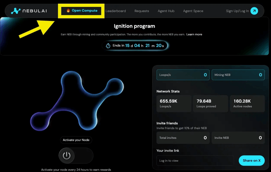The width and height of the screenshot is (271, 172).
Task: Open the Open Compute tab
Action: [x=82, y=11]
